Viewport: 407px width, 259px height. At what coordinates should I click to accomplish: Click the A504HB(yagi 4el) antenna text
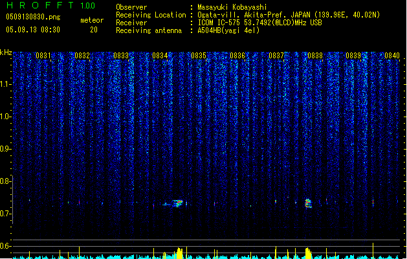tap(228, 30)
